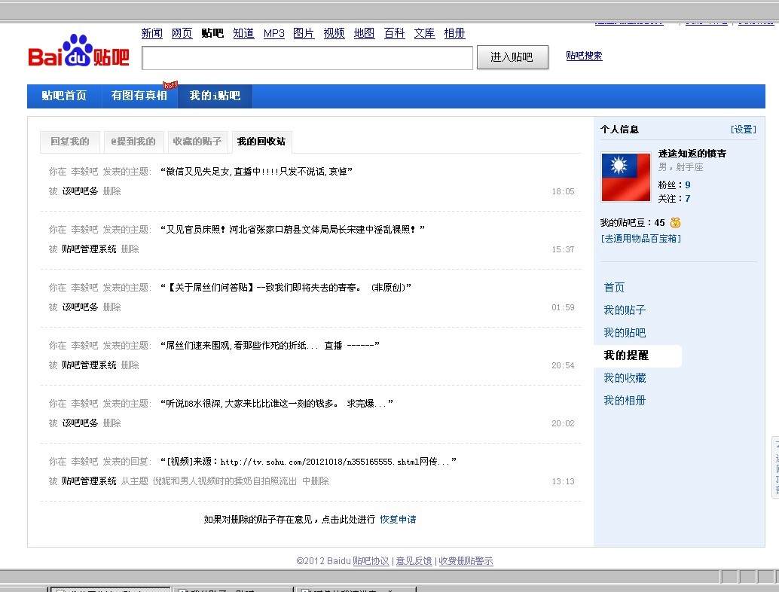The width and height of the screenshot is (779, 592).
Task: Open 意见反馈 footer link
Action: [x=414, y=561]
